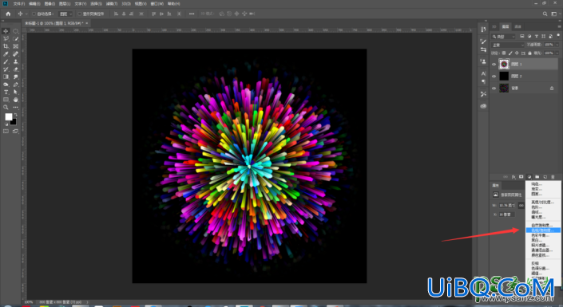563x307 pixels.
Task: Select the Eraser tool
Action: pyautogui.click(x=15, y=69)
